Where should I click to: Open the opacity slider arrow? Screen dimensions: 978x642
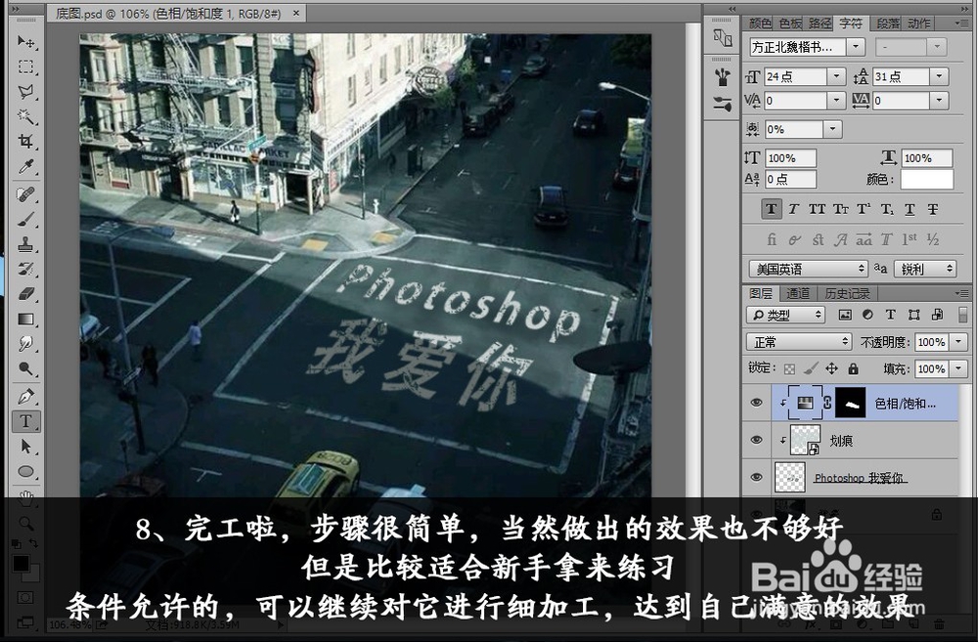coord(958,342)
